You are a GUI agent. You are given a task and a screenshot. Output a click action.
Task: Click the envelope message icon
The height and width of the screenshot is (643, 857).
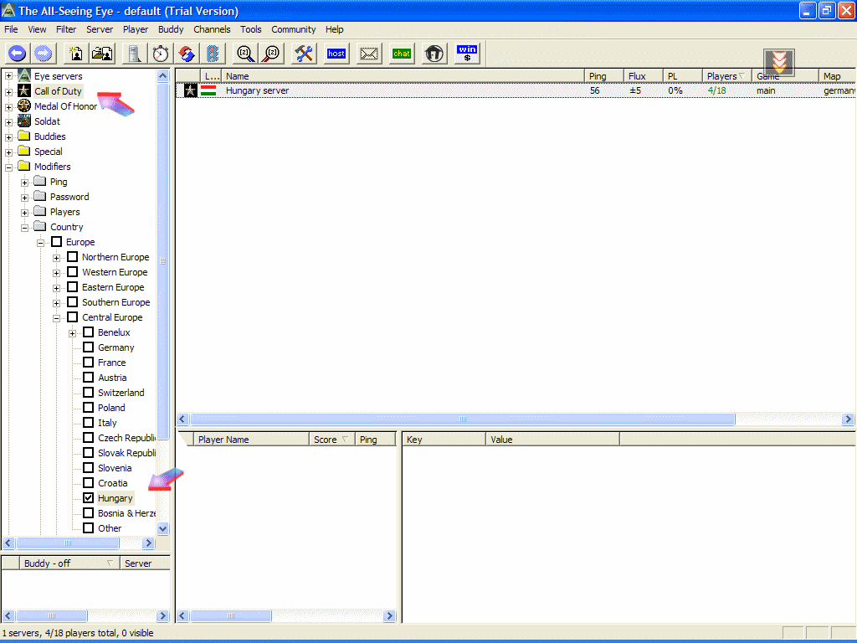[x=369, y=54]
